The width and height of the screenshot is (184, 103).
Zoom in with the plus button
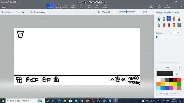138,12
